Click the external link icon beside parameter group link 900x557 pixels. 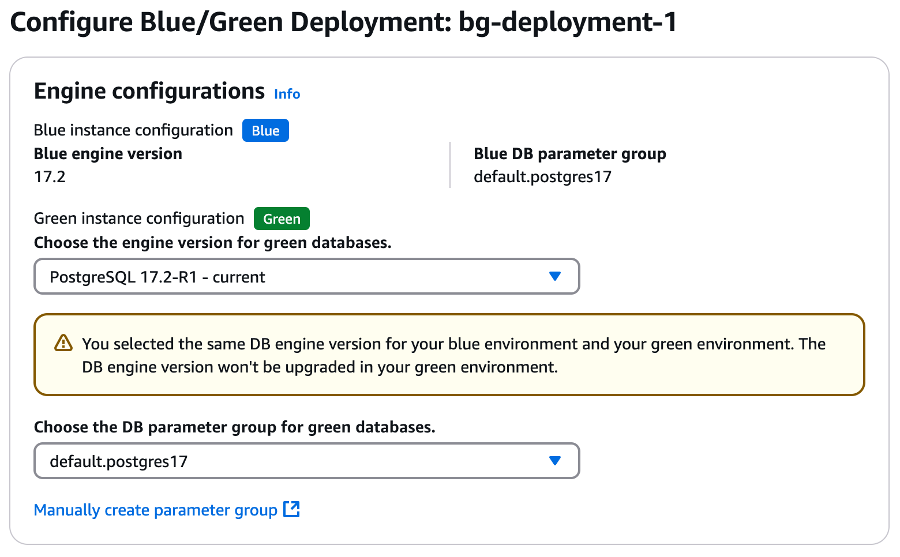point(293,510)
